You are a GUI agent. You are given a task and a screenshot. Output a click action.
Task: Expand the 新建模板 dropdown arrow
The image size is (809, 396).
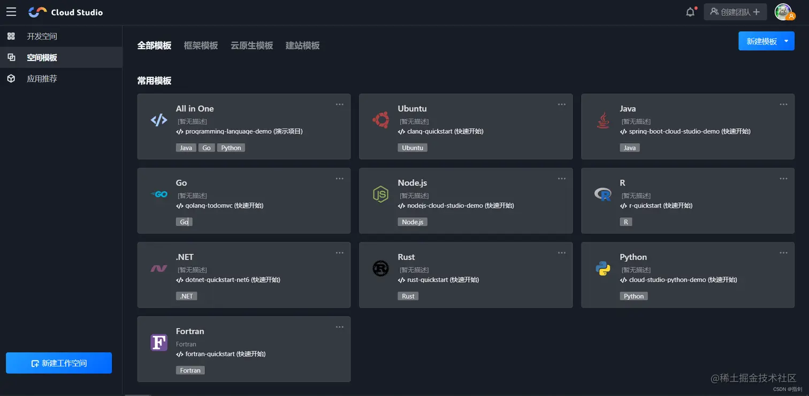click(786, 41)
